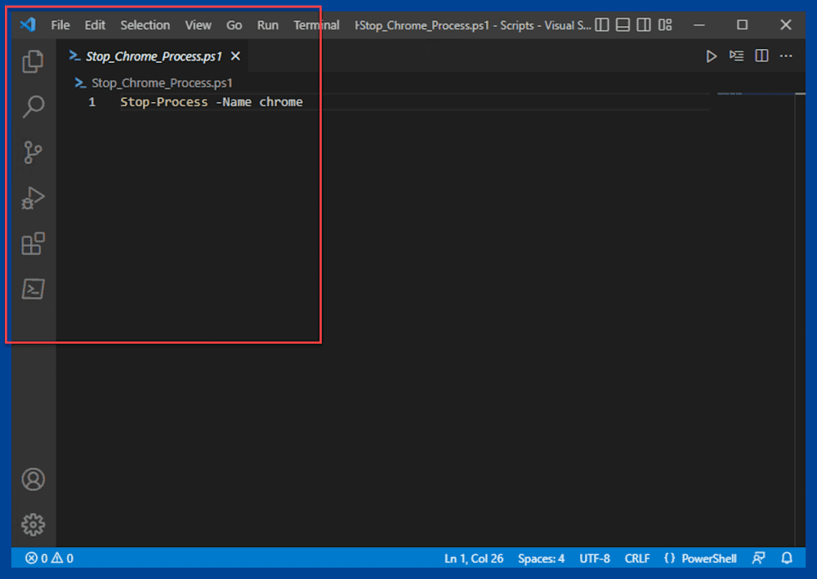This screenshot has width=817, height=579.
Task: Open the PowerShell extension panel icon
Action: tap(33, 289)
